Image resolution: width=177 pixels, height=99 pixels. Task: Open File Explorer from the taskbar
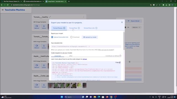(x=95, y=97)
